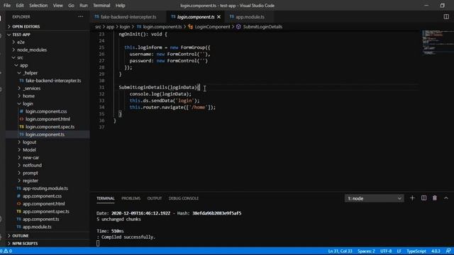Open the Help menu
The width and height of the screenshot is (454, 255).
120,6
